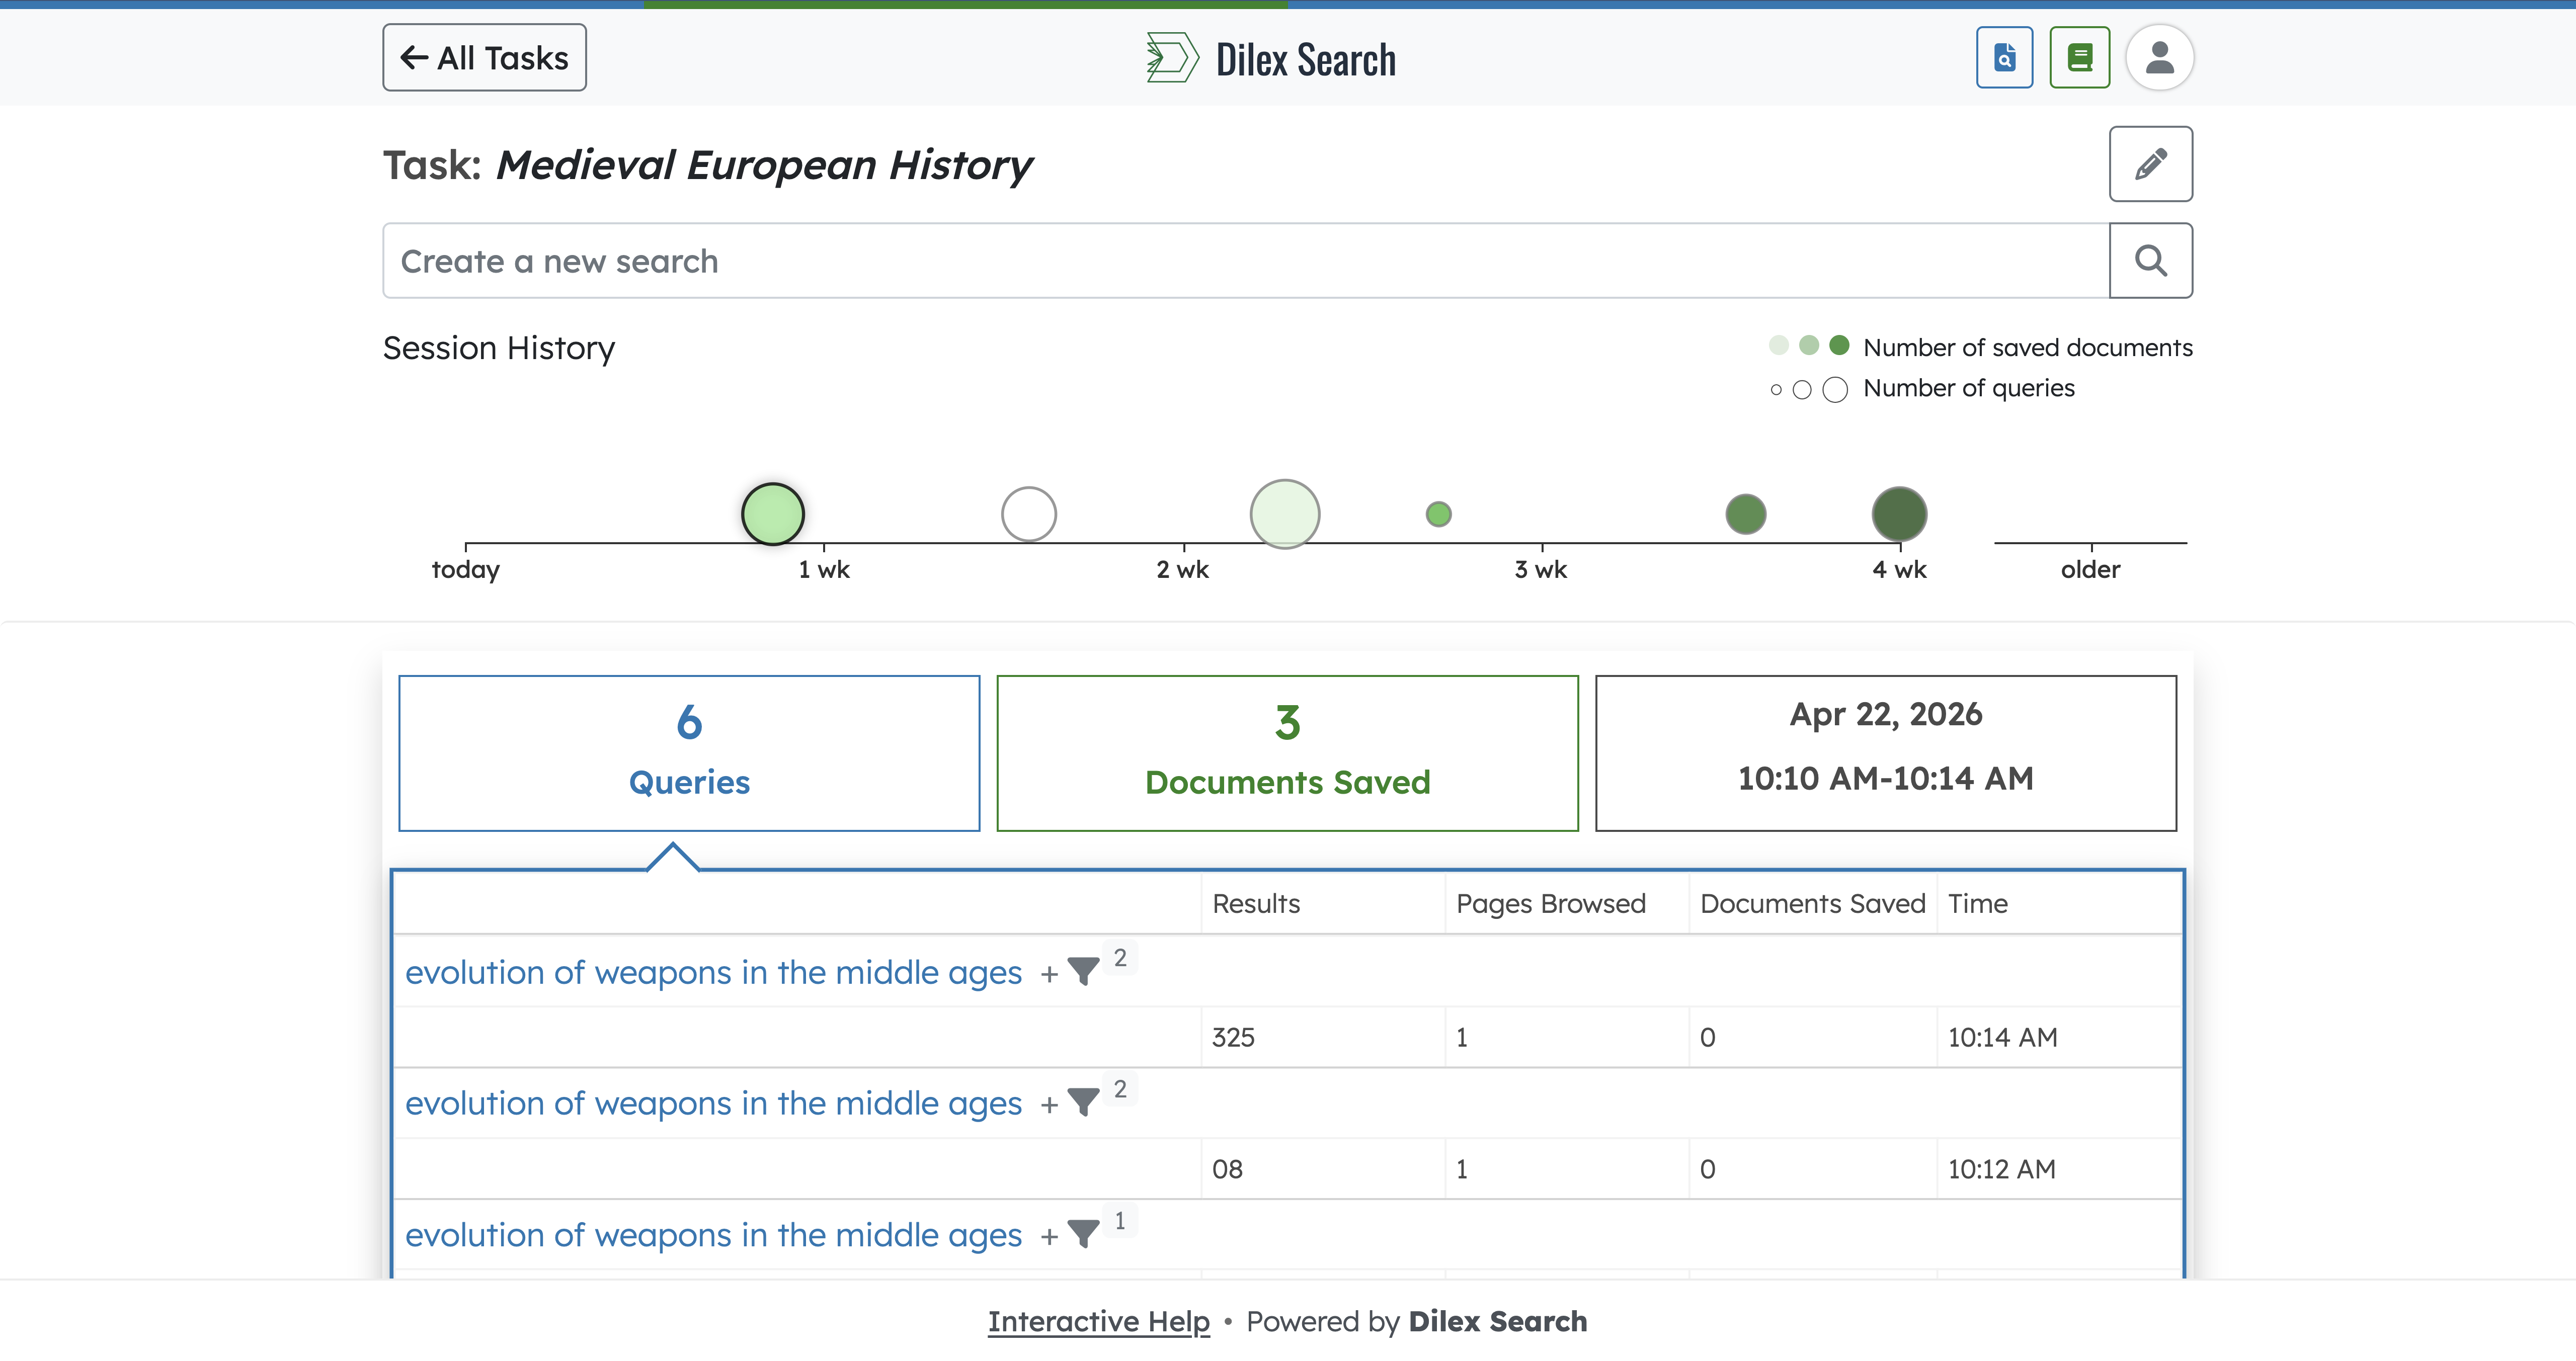This screenshot has height=1361, width=2576.
Task: Focus the Create a new search field
Action: click(1245, 261)
